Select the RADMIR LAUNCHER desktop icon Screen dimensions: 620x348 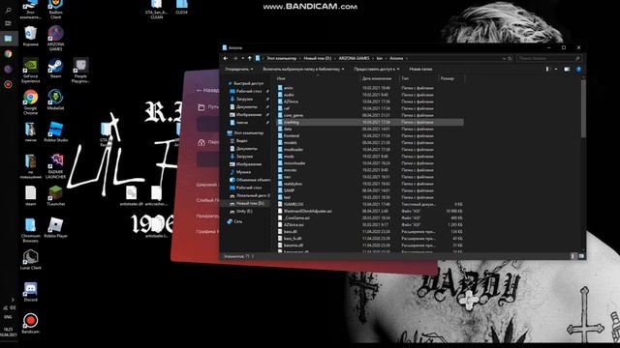pos(55,166)
